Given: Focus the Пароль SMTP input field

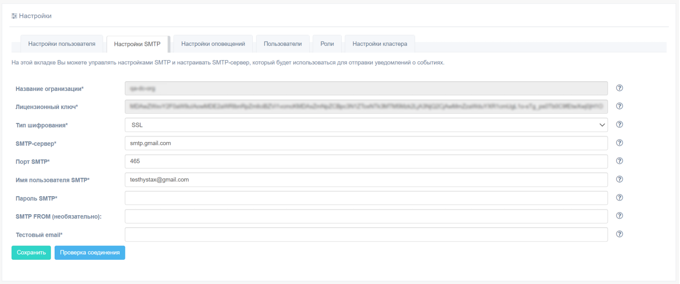Looking at the screenshot, I should (x=366, y=198).
